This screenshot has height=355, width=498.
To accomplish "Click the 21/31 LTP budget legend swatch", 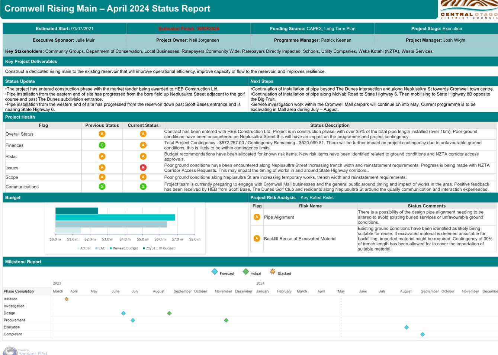I will point(144,248).
